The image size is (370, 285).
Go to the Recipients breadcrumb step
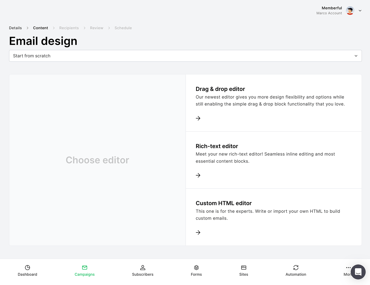tap(69, 28)
